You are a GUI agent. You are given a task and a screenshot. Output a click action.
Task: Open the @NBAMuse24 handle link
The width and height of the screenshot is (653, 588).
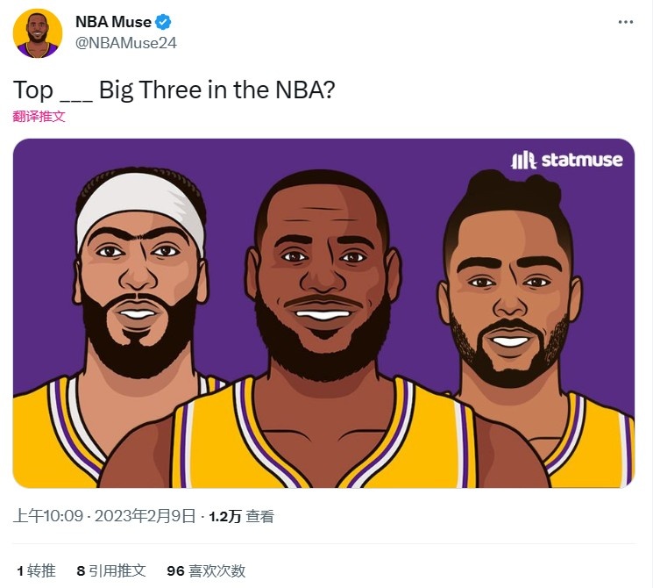[x=126, y=42]
